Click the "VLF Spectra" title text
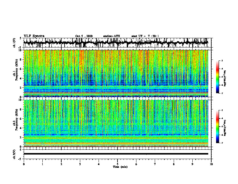This screenshot has width=238, height=184. point(34,36)
